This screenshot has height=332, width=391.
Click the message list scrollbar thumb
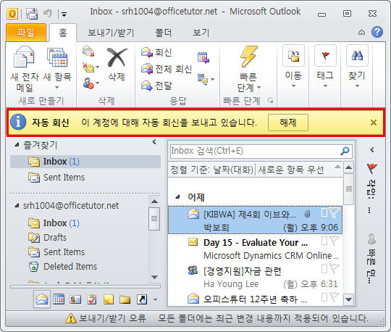coord(348,189)
